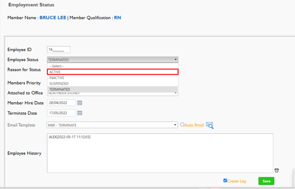Preview email template with magnifier envelope icon

tap(210, 125)
